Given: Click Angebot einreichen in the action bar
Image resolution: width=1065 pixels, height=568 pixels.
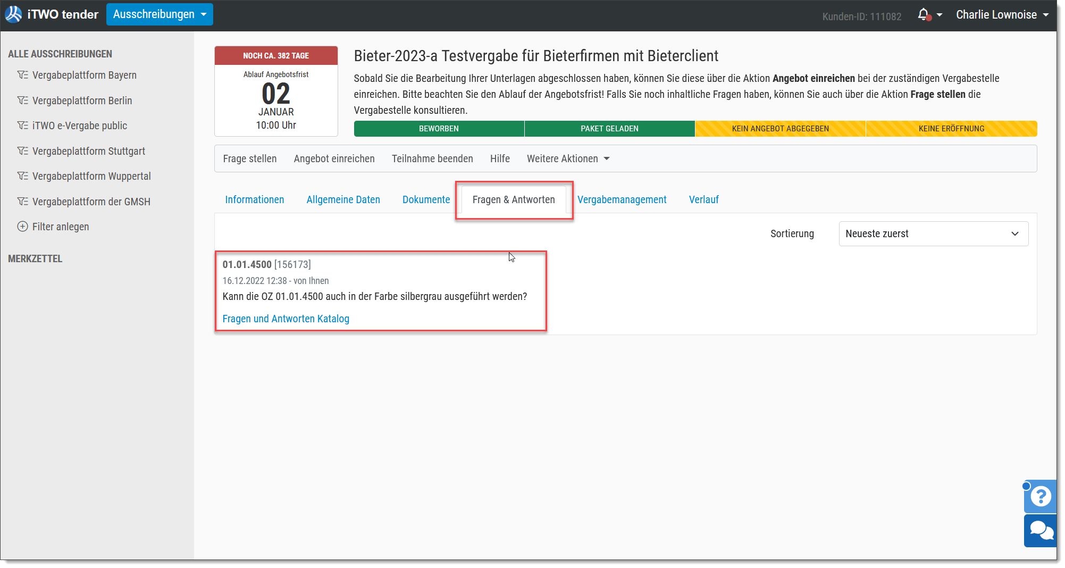Looking at the screenshot, I should pos(334,158).
